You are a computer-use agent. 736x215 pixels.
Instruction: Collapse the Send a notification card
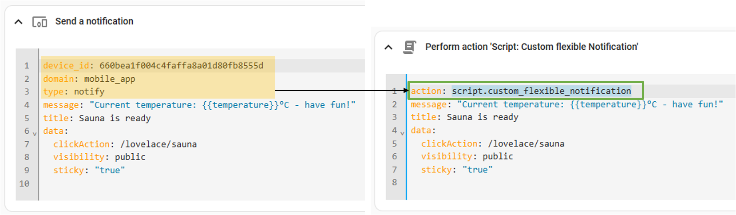19,22
